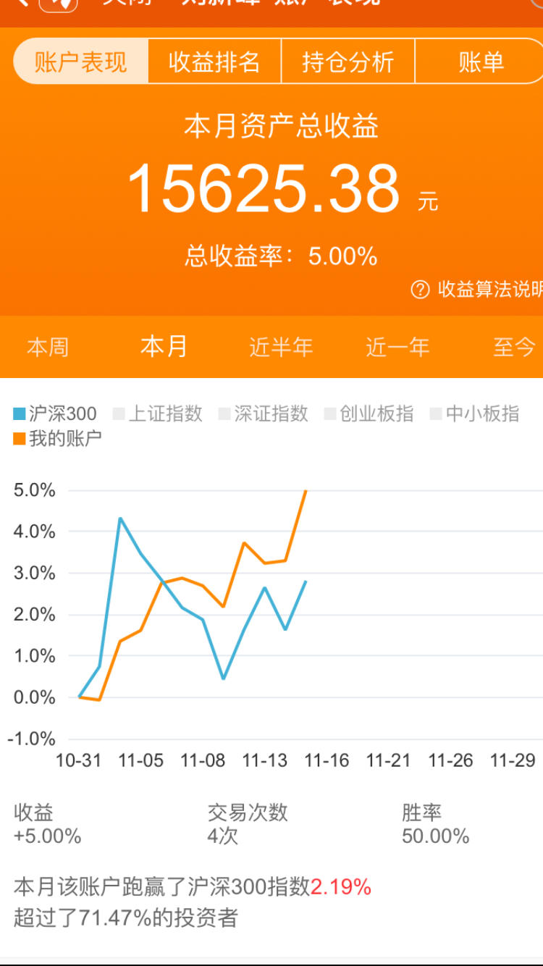Open the 账单 tab
Viewport: 543px width, 966px height.
pos(481,62)
